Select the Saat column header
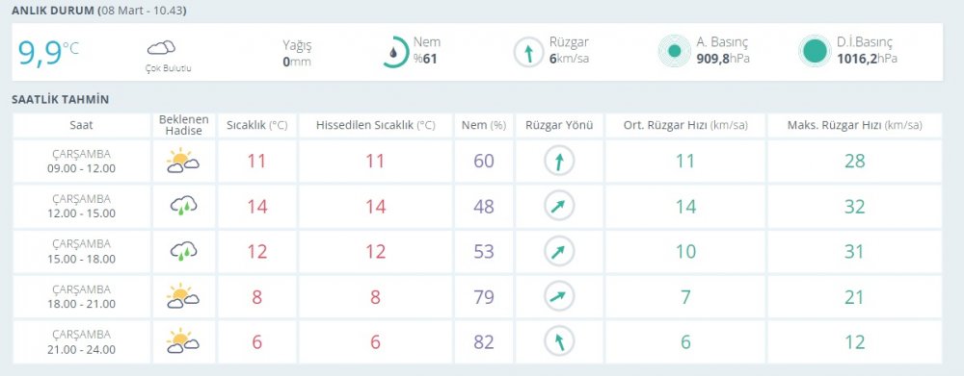The image size is (964, 376). coord(82,125)
